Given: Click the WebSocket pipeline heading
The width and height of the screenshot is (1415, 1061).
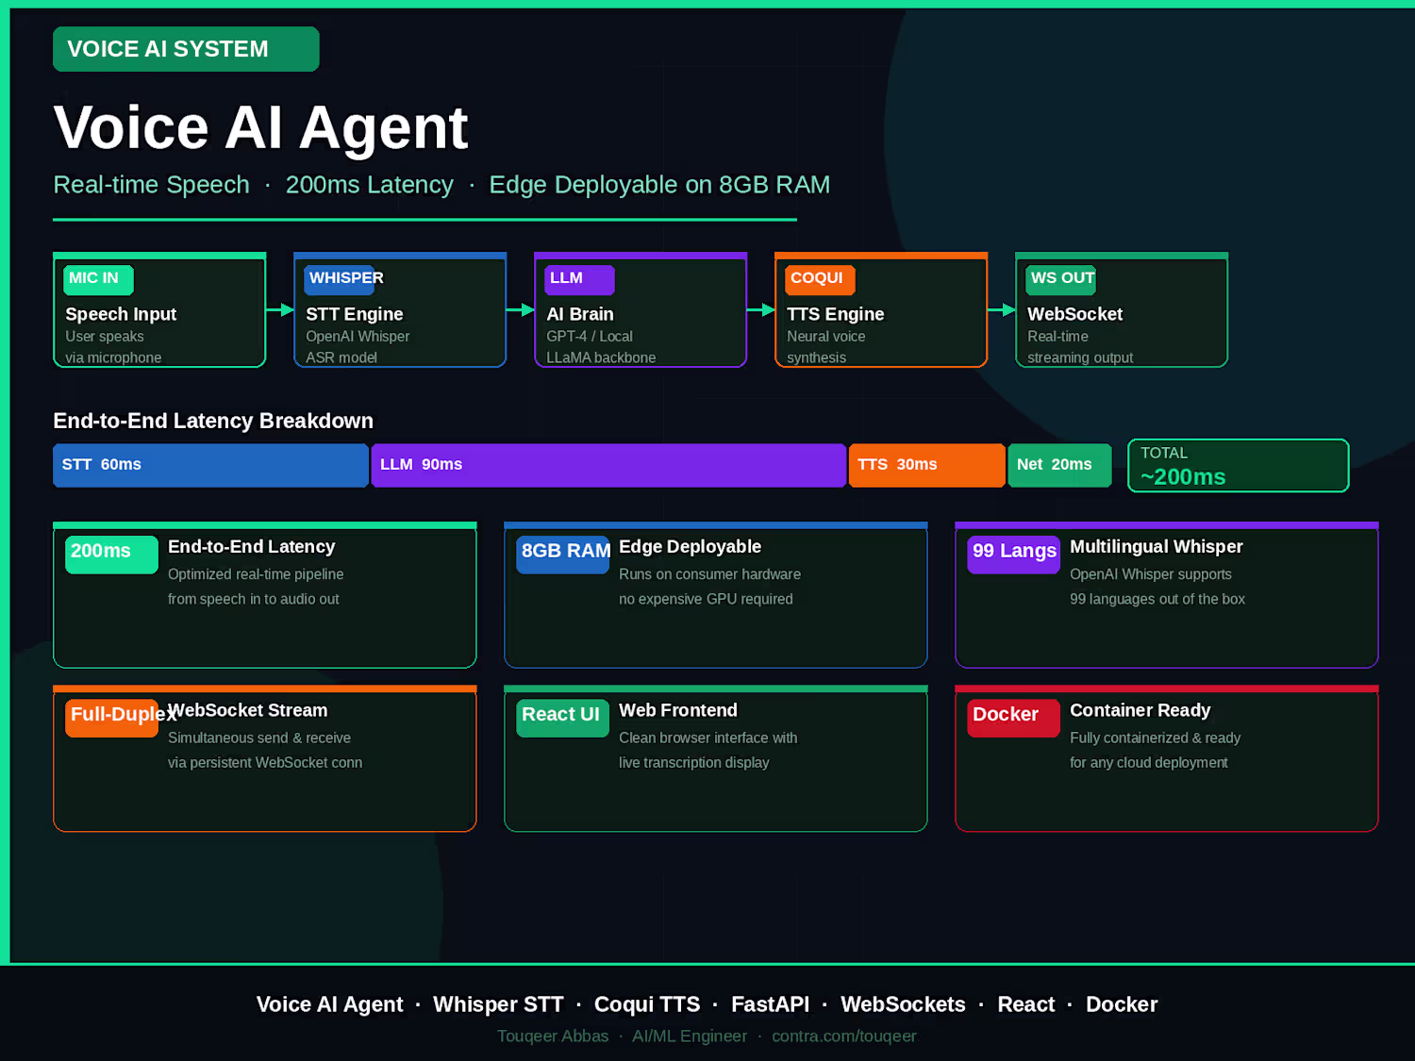Looking at the screenshot, I should [1074, 314].
